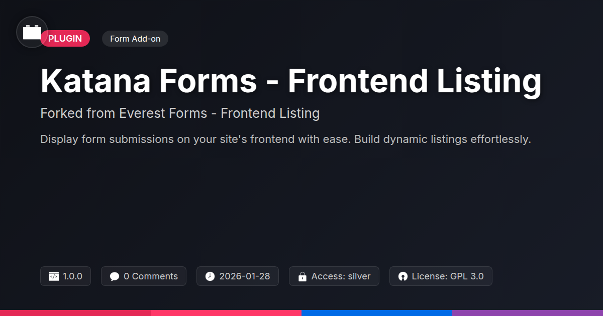Click the blue segment of bottom bar
Viewport: 603px width, 316px height.
click(377, 312)
